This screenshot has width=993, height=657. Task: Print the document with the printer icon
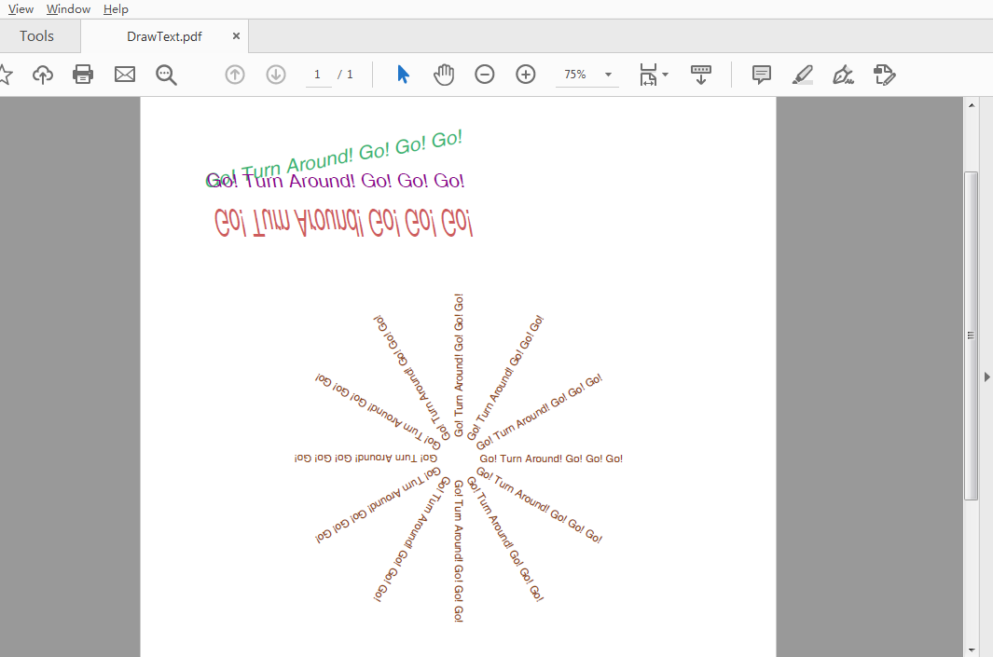83,75
